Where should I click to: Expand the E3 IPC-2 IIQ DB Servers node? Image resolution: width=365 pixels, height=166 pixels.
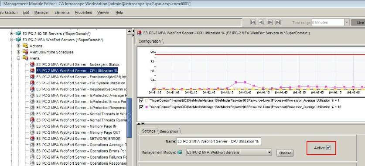11,33
